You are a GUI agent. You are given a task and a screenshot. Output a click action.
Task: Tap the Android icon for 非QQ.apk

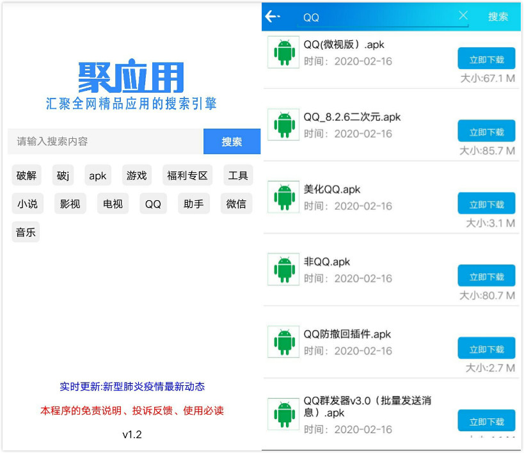(x=283, y=269)
